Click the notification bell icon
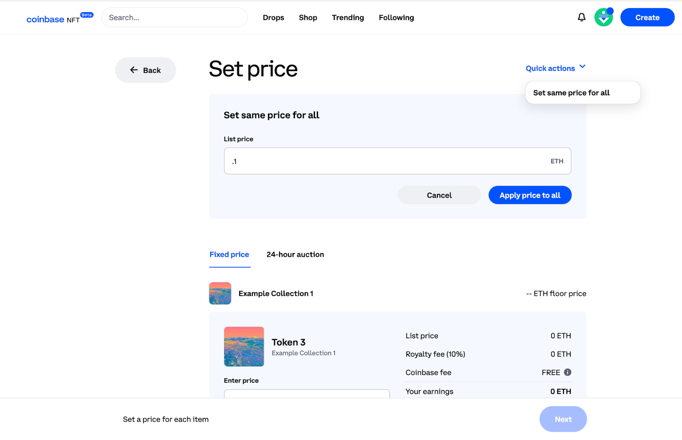This screenshot has height=440, width=682. [x=581, y=17]
